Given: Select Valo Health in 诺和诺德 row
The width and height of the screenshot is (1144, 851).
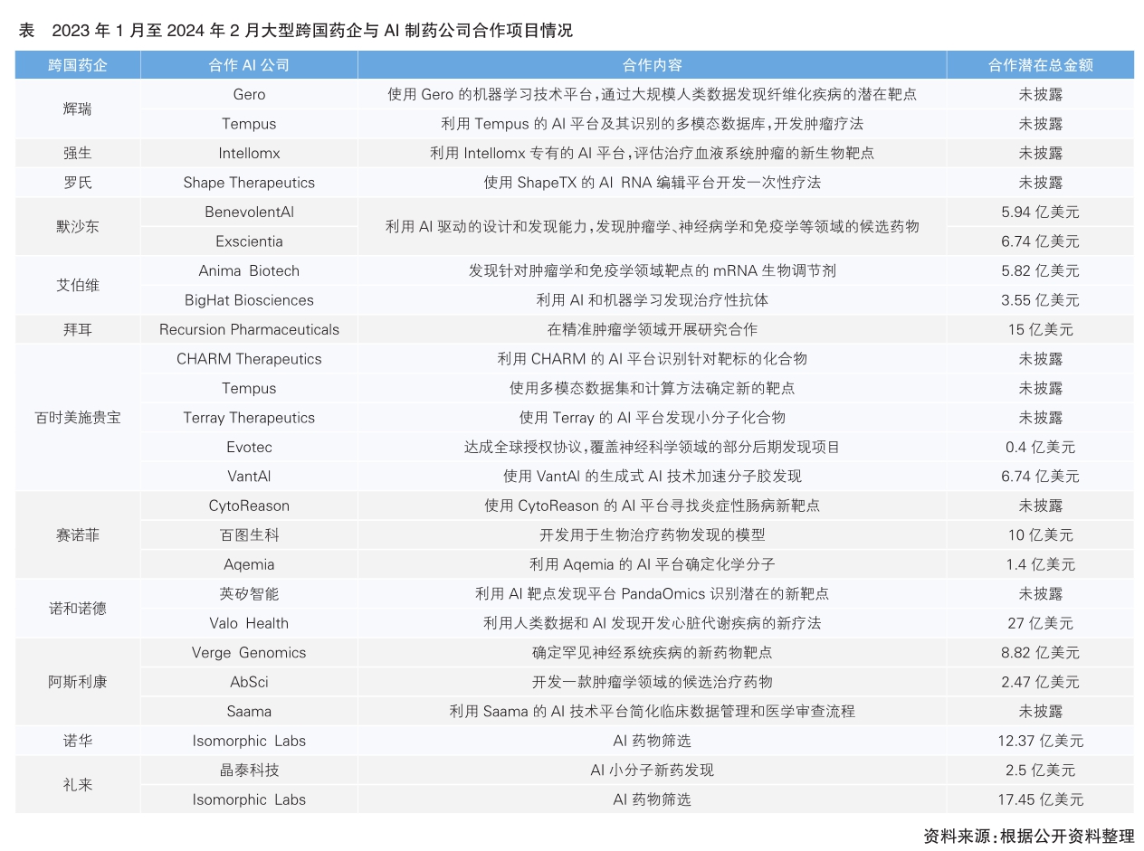Looking at the screenshot, I should 248,623.
